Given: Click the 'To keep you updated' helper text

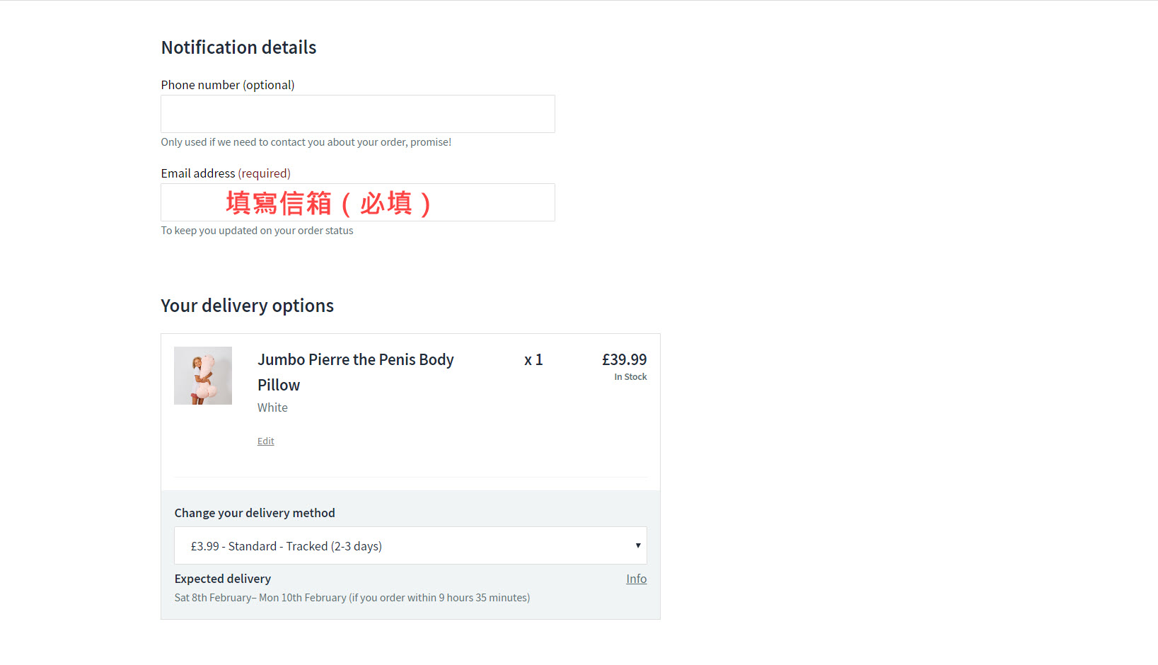Looking at the screenshot, I should (x=257, y=231).
